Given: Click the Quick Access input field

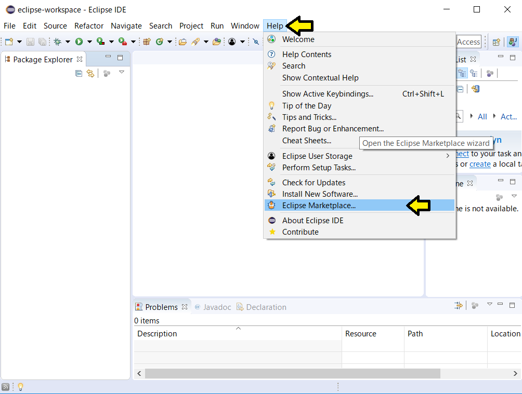Looking at the screenshot, I should tap(468, 42).
